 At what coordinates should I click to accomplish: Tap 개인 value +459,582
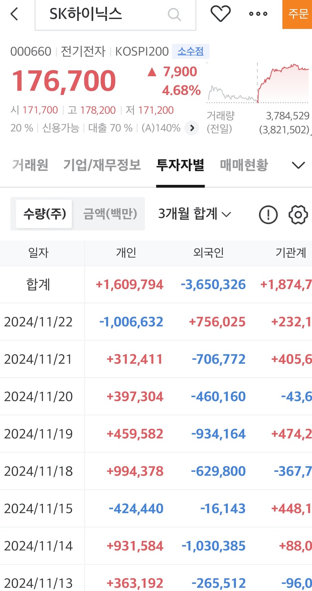coord(135,434)
